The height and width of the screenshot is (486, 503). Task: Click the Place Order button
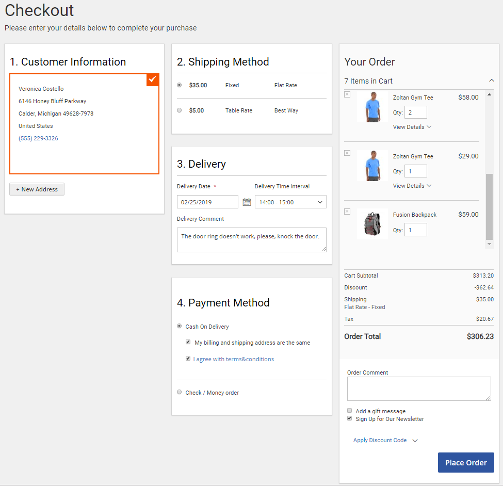point(465,462)
